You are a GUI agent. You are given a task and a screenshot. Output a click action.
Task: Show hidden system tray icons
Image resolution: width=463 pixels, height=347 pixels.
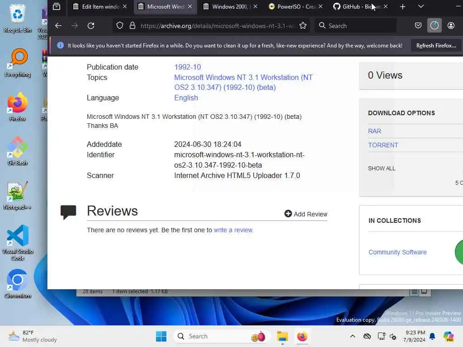coord(353,336)
